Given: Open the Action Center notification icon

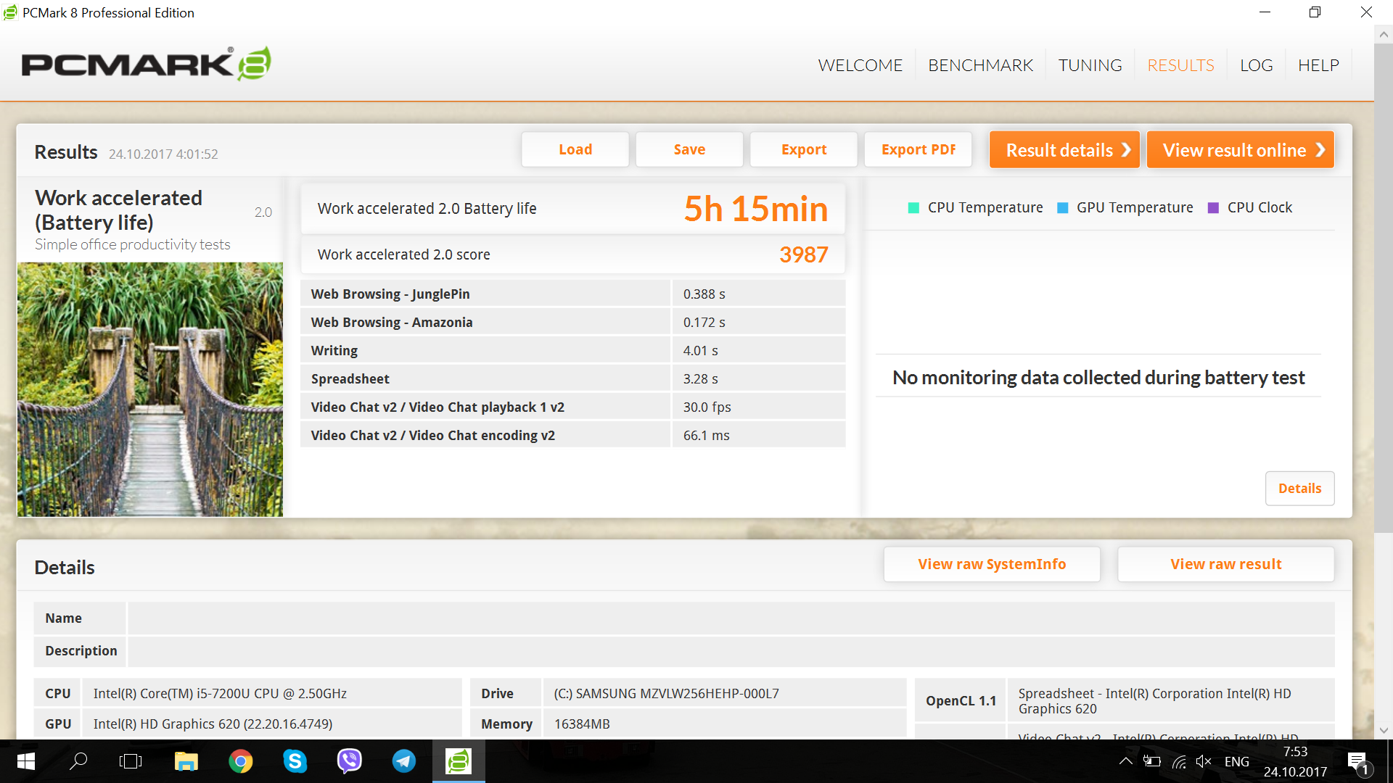Looking at the screenshot, I should 1357,762.
